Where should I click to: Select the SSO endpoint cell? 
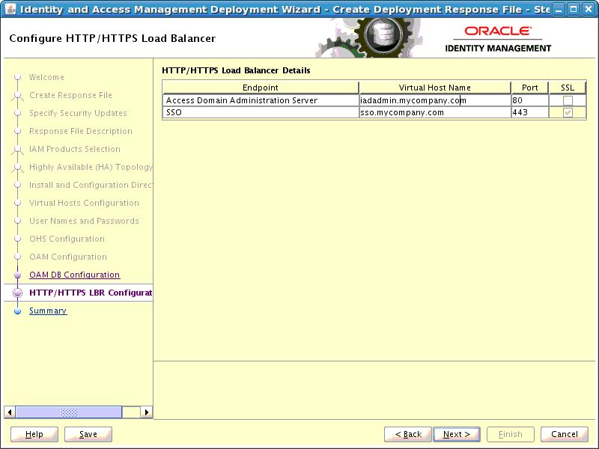(261, 113)
